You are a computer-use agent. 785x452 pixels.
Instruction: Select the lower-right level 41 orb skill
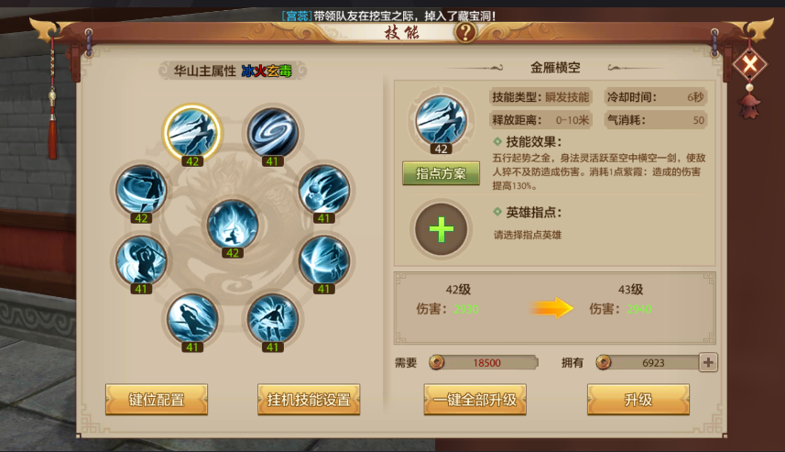pos(324,260)
